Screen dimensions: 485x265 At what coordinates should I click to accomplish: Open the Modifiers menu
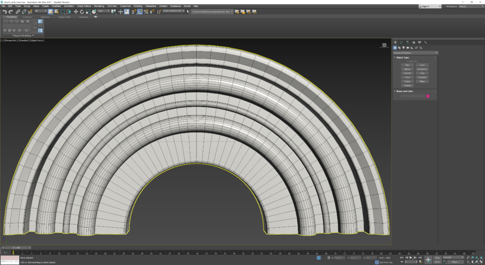tap(56, 6)
